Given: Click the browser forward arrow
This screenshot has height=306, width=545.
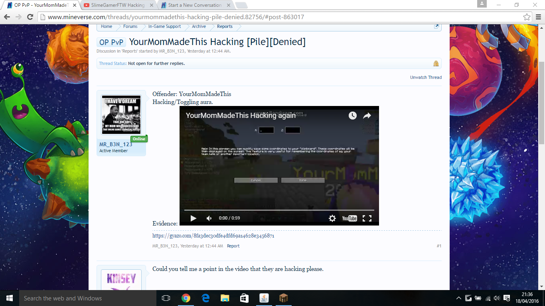Looking at the screenshot, I should click(x=18, y=17).
